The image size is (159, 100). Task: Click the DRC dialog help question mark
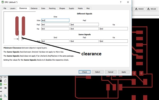click(121, 2)
